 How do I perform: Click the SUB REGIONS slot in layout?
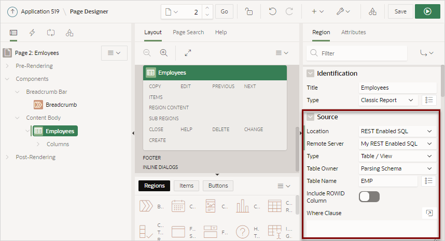(164, 119)
